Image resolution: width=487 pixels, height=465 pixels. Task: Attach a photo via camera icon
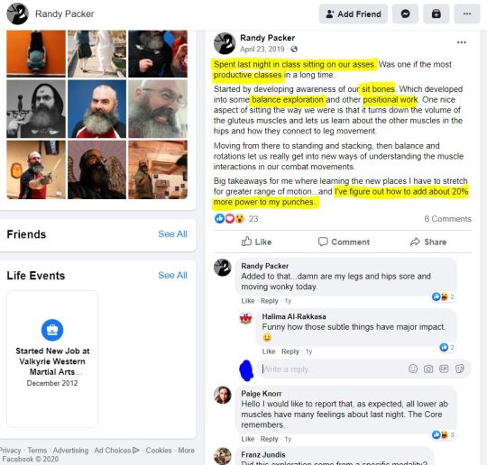point(428,369)
